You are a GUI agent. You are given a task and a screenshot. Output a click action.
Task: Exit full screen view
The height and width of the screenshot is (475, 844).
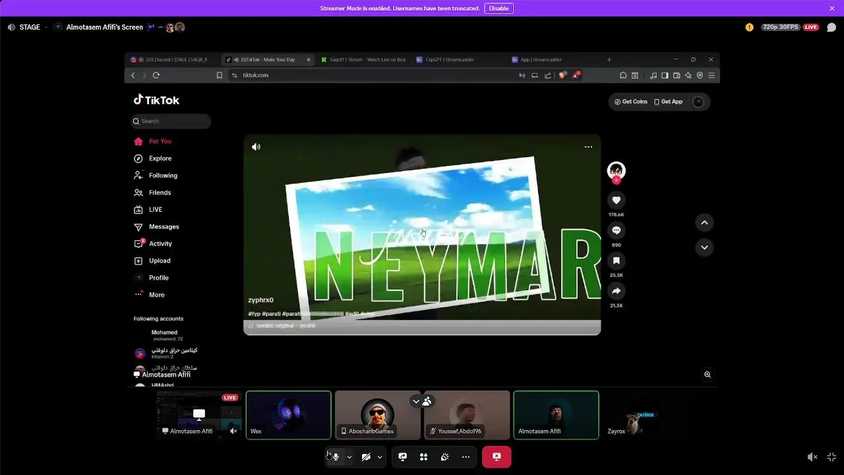(831, 457)
